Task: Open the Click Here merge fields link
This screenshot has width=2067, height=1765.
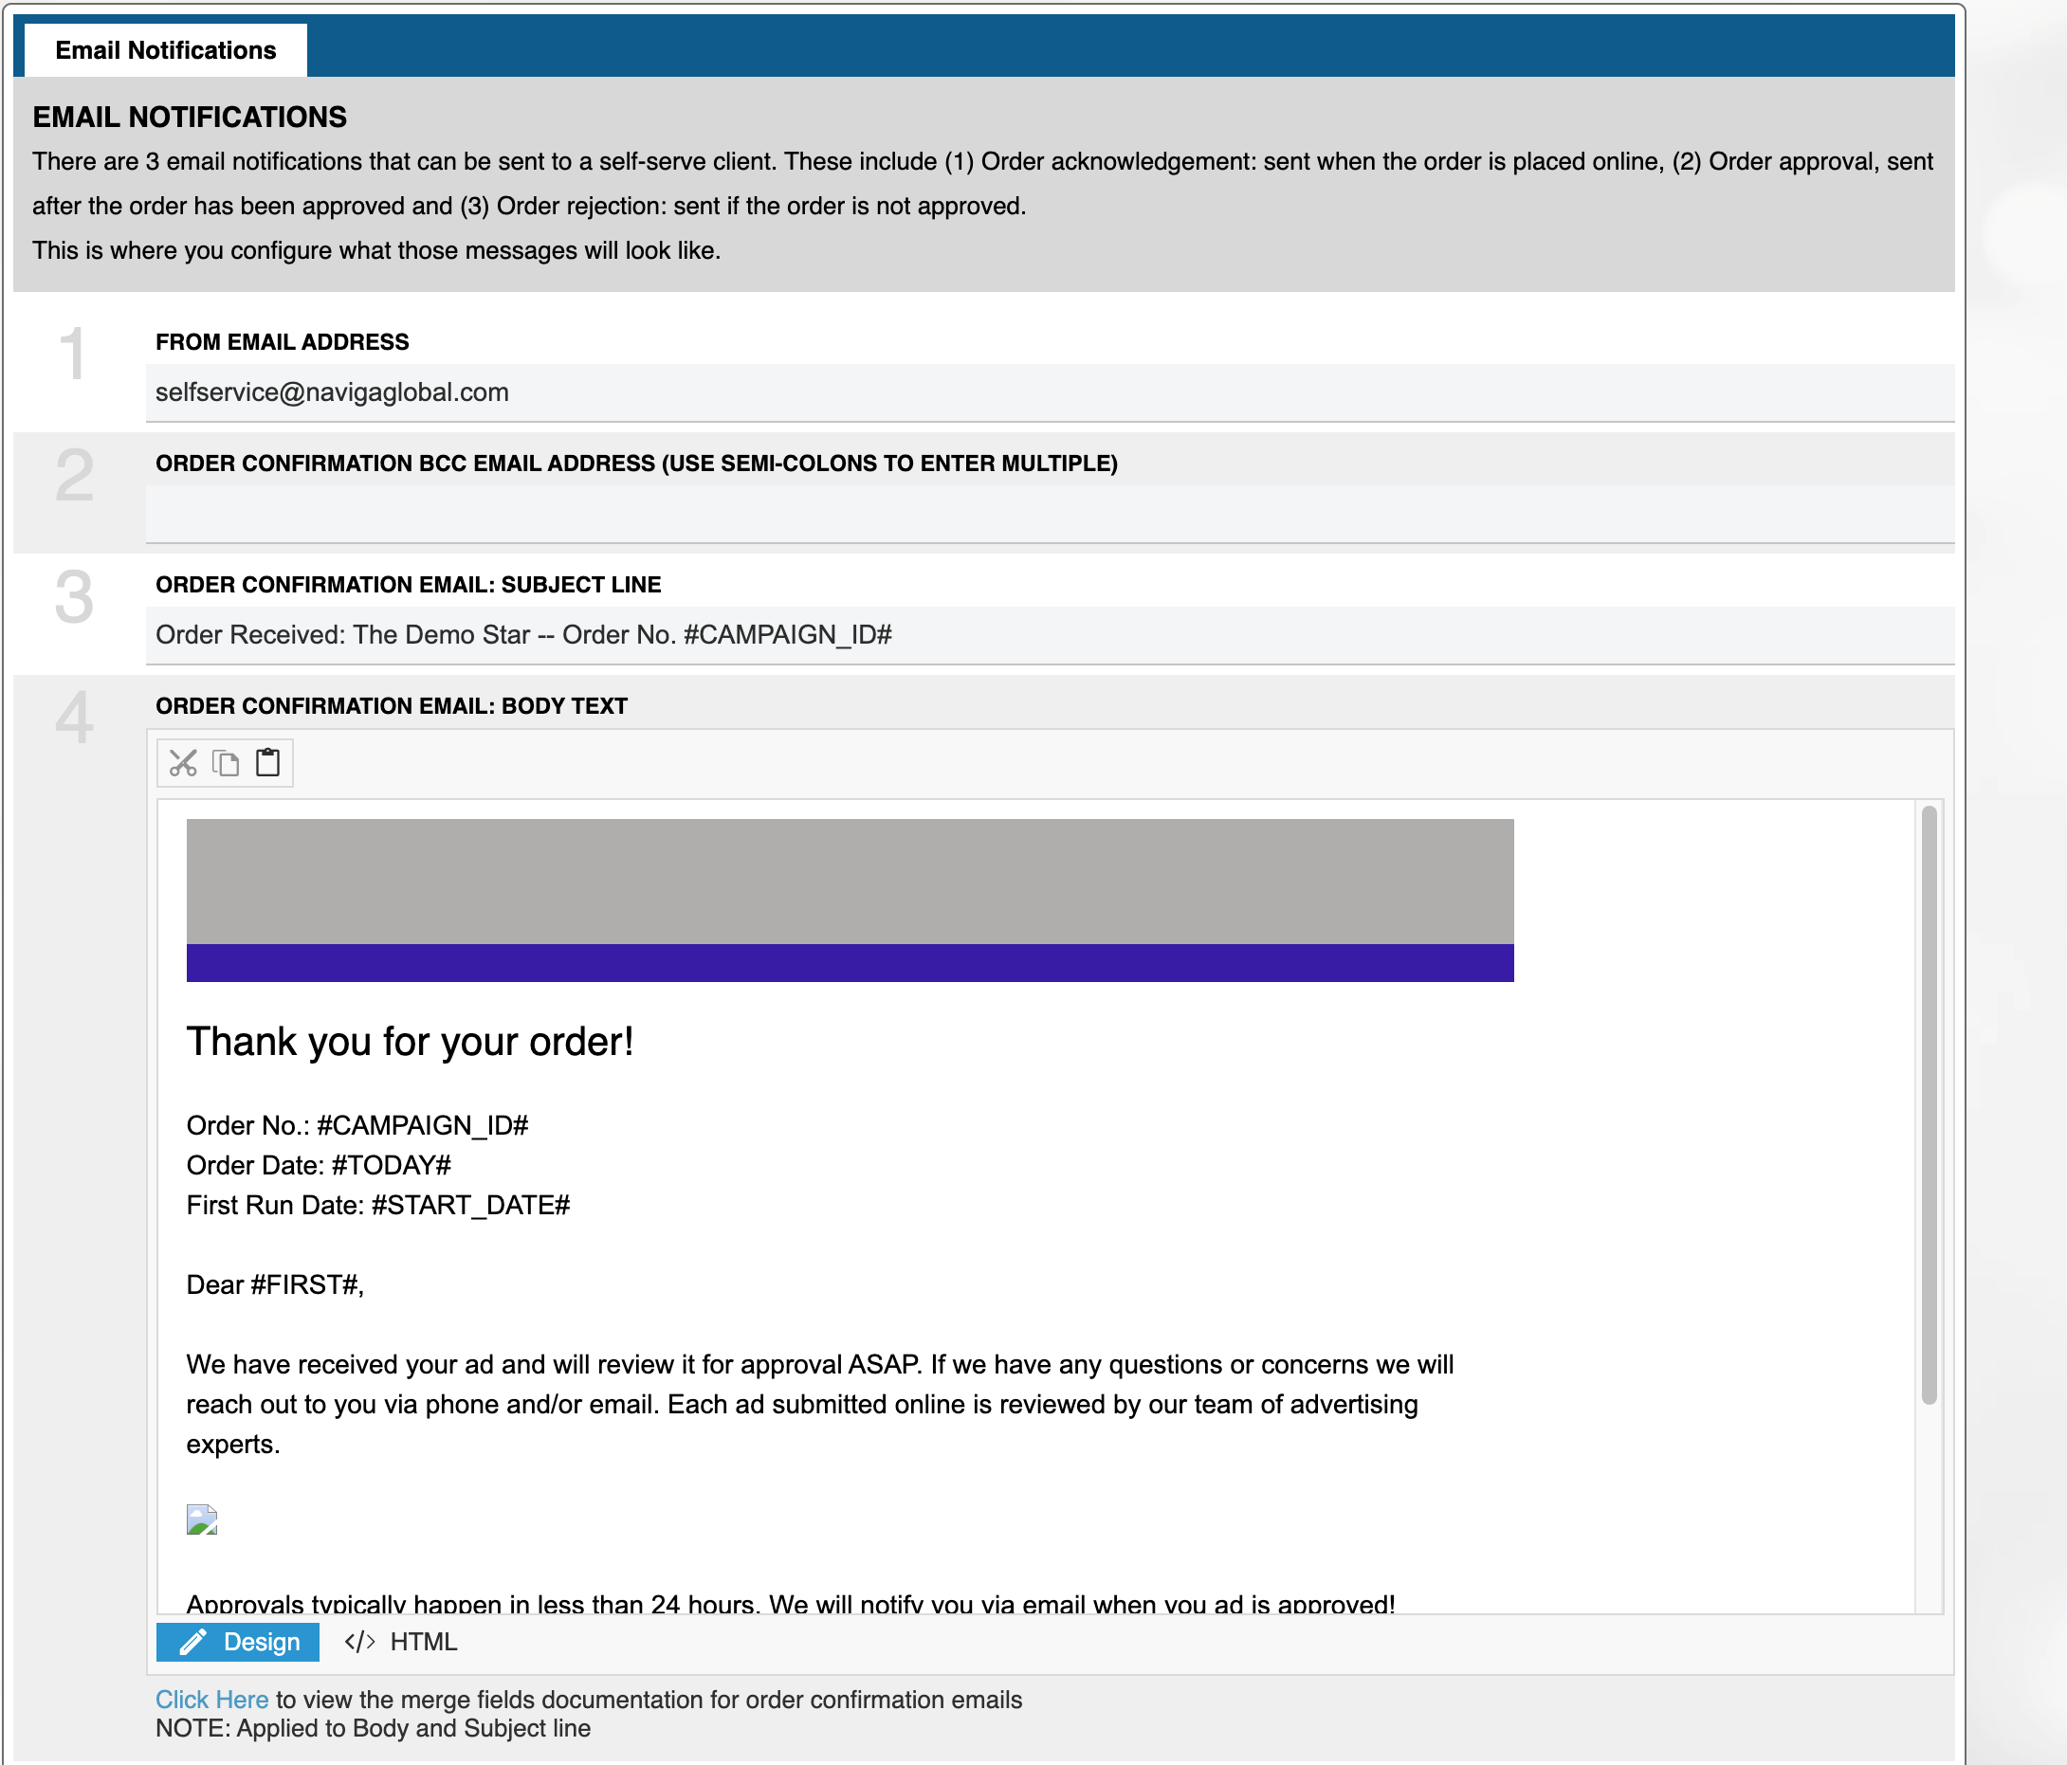Action: point(211,1700)
